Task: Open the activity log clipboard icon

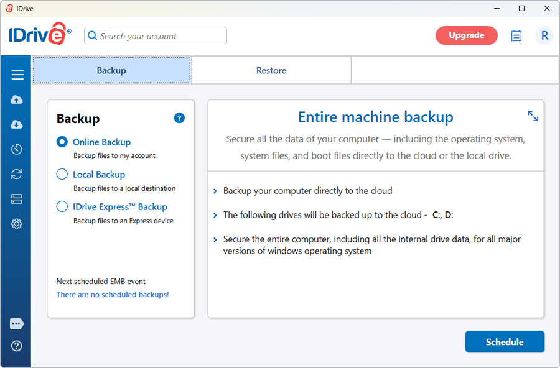Action: click(x=516, y=35)
